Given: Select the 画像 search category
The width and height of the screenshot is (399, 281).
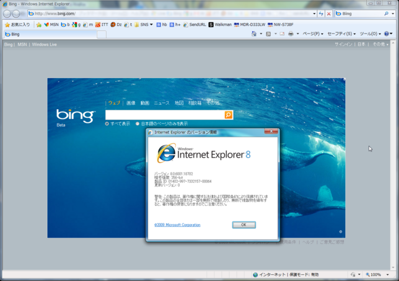Looking at the screenshot, I should [131, 103].
